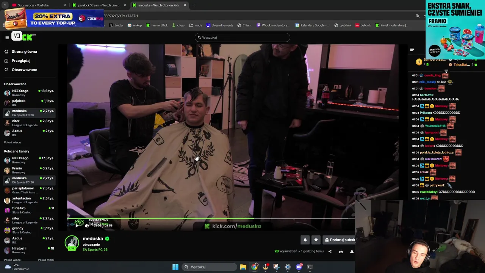Open xntentacion recommended channel
The image size is (485, 273).
coord(29,200)
